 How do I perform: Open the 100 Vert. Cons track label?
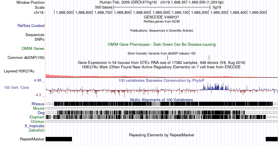(x=16, y=87)
